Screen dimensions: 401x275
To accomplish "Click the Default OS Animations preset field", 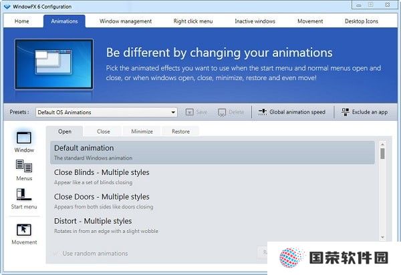I will coord(106,112).
